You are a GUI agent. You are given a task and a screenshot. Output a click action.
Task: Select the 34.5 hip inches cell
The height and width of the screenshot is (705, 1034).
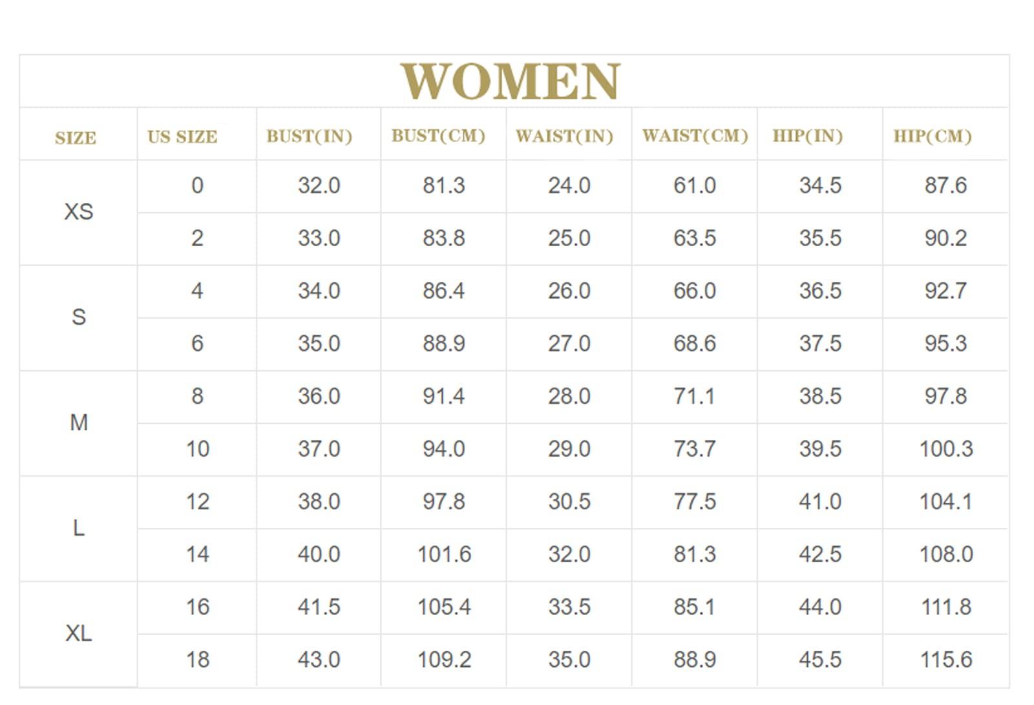pos(820,186)
